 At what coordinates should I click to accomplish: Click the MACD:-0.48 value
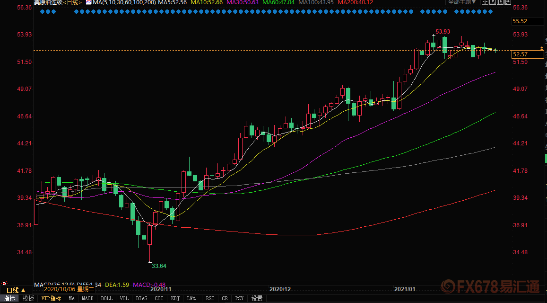[x=149, y=285]
